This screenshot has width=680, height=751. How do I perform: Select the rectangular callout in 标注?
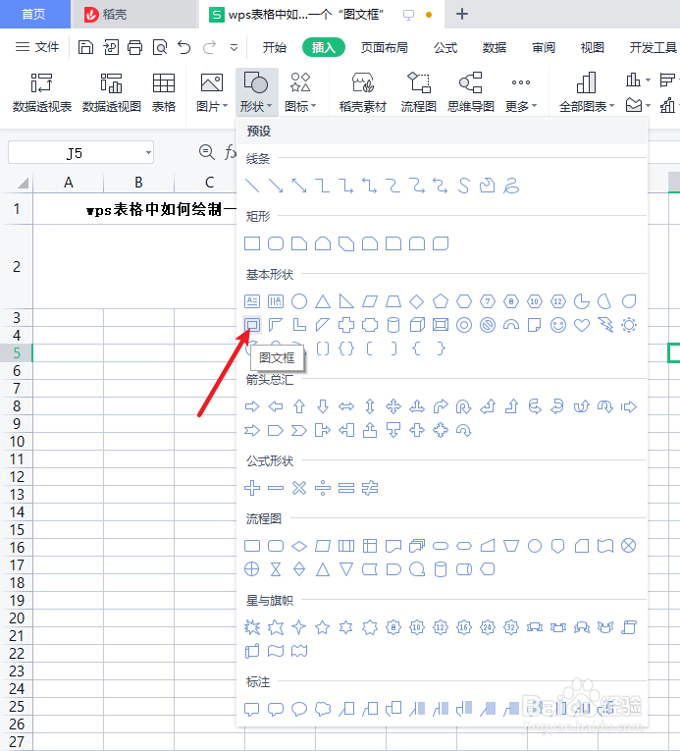[x=252, y=709]
